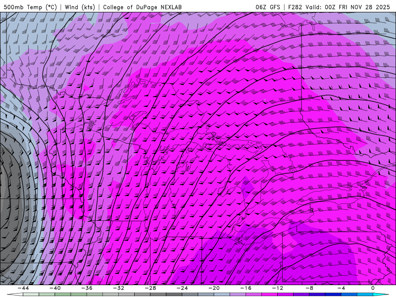Viewport: 396px width, 297px height.
Task: Select the -44 color scale label
Action: (x=23, y=288)
